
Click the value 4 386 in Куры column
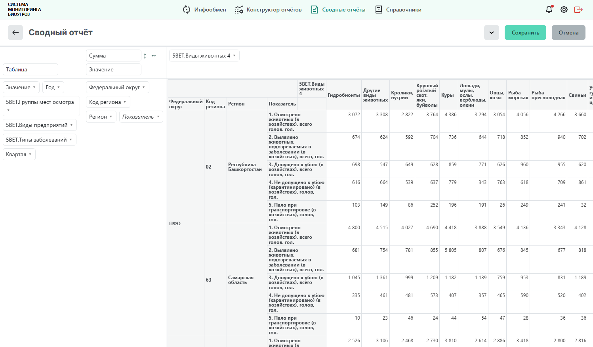[449, 121]
